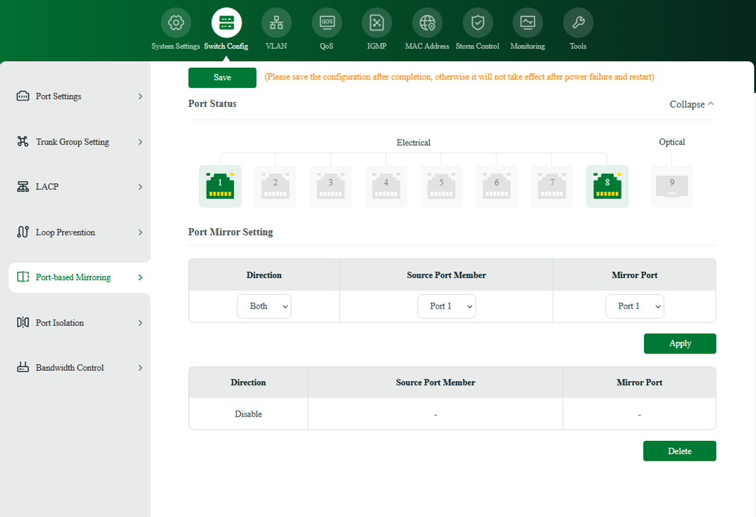Open the Source Port Member dropdown

[447, 306]
